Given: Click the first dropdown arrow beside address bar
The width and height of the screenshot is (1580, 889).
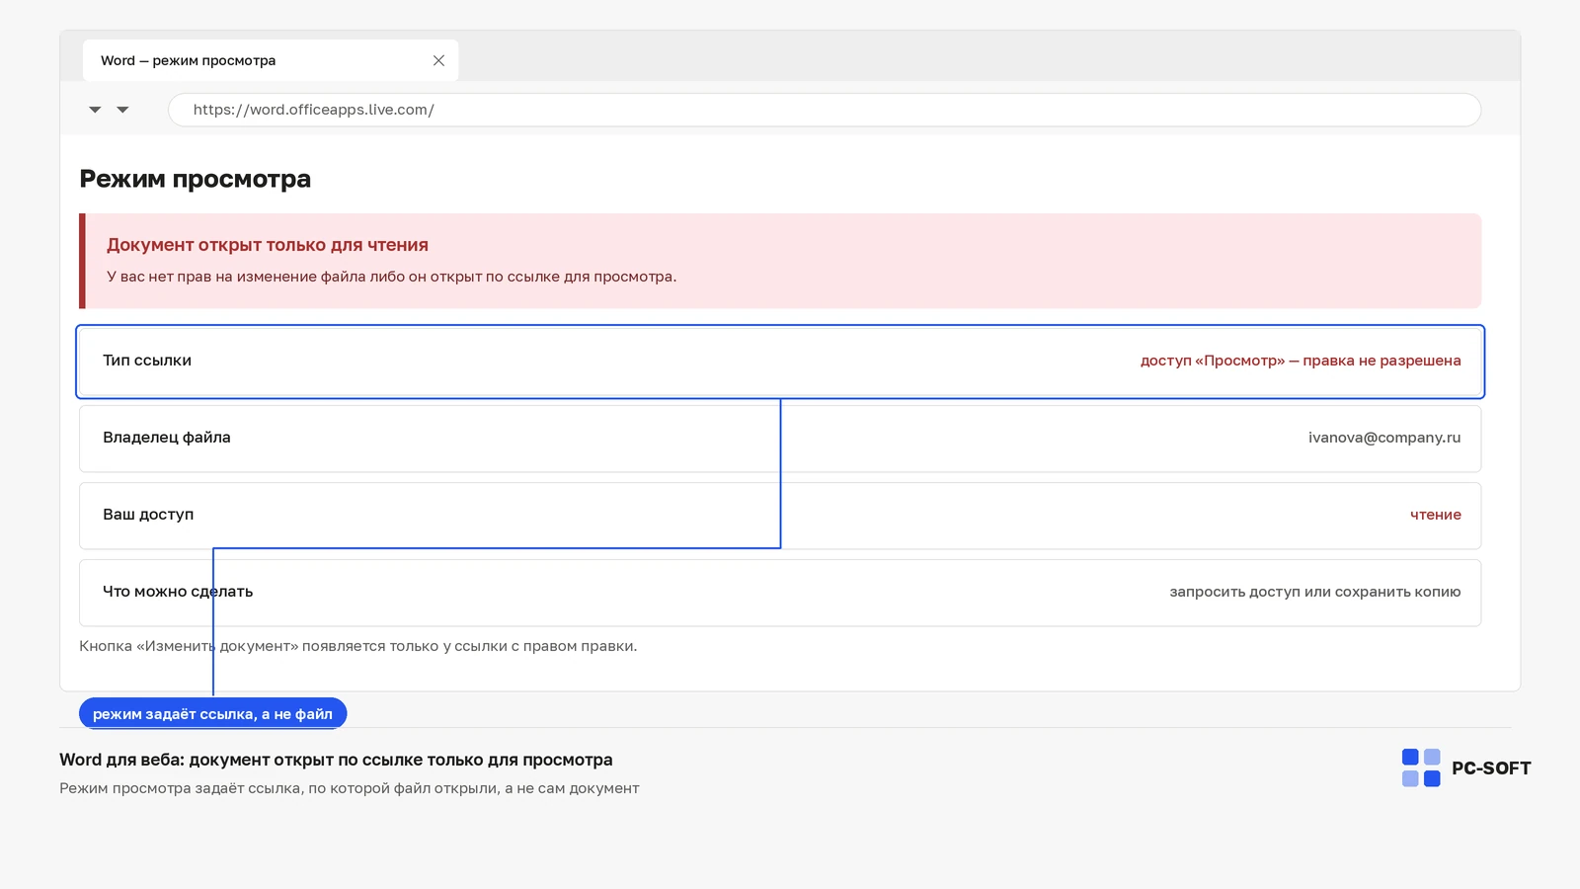Looking at the screenshot, I should 95,110.
